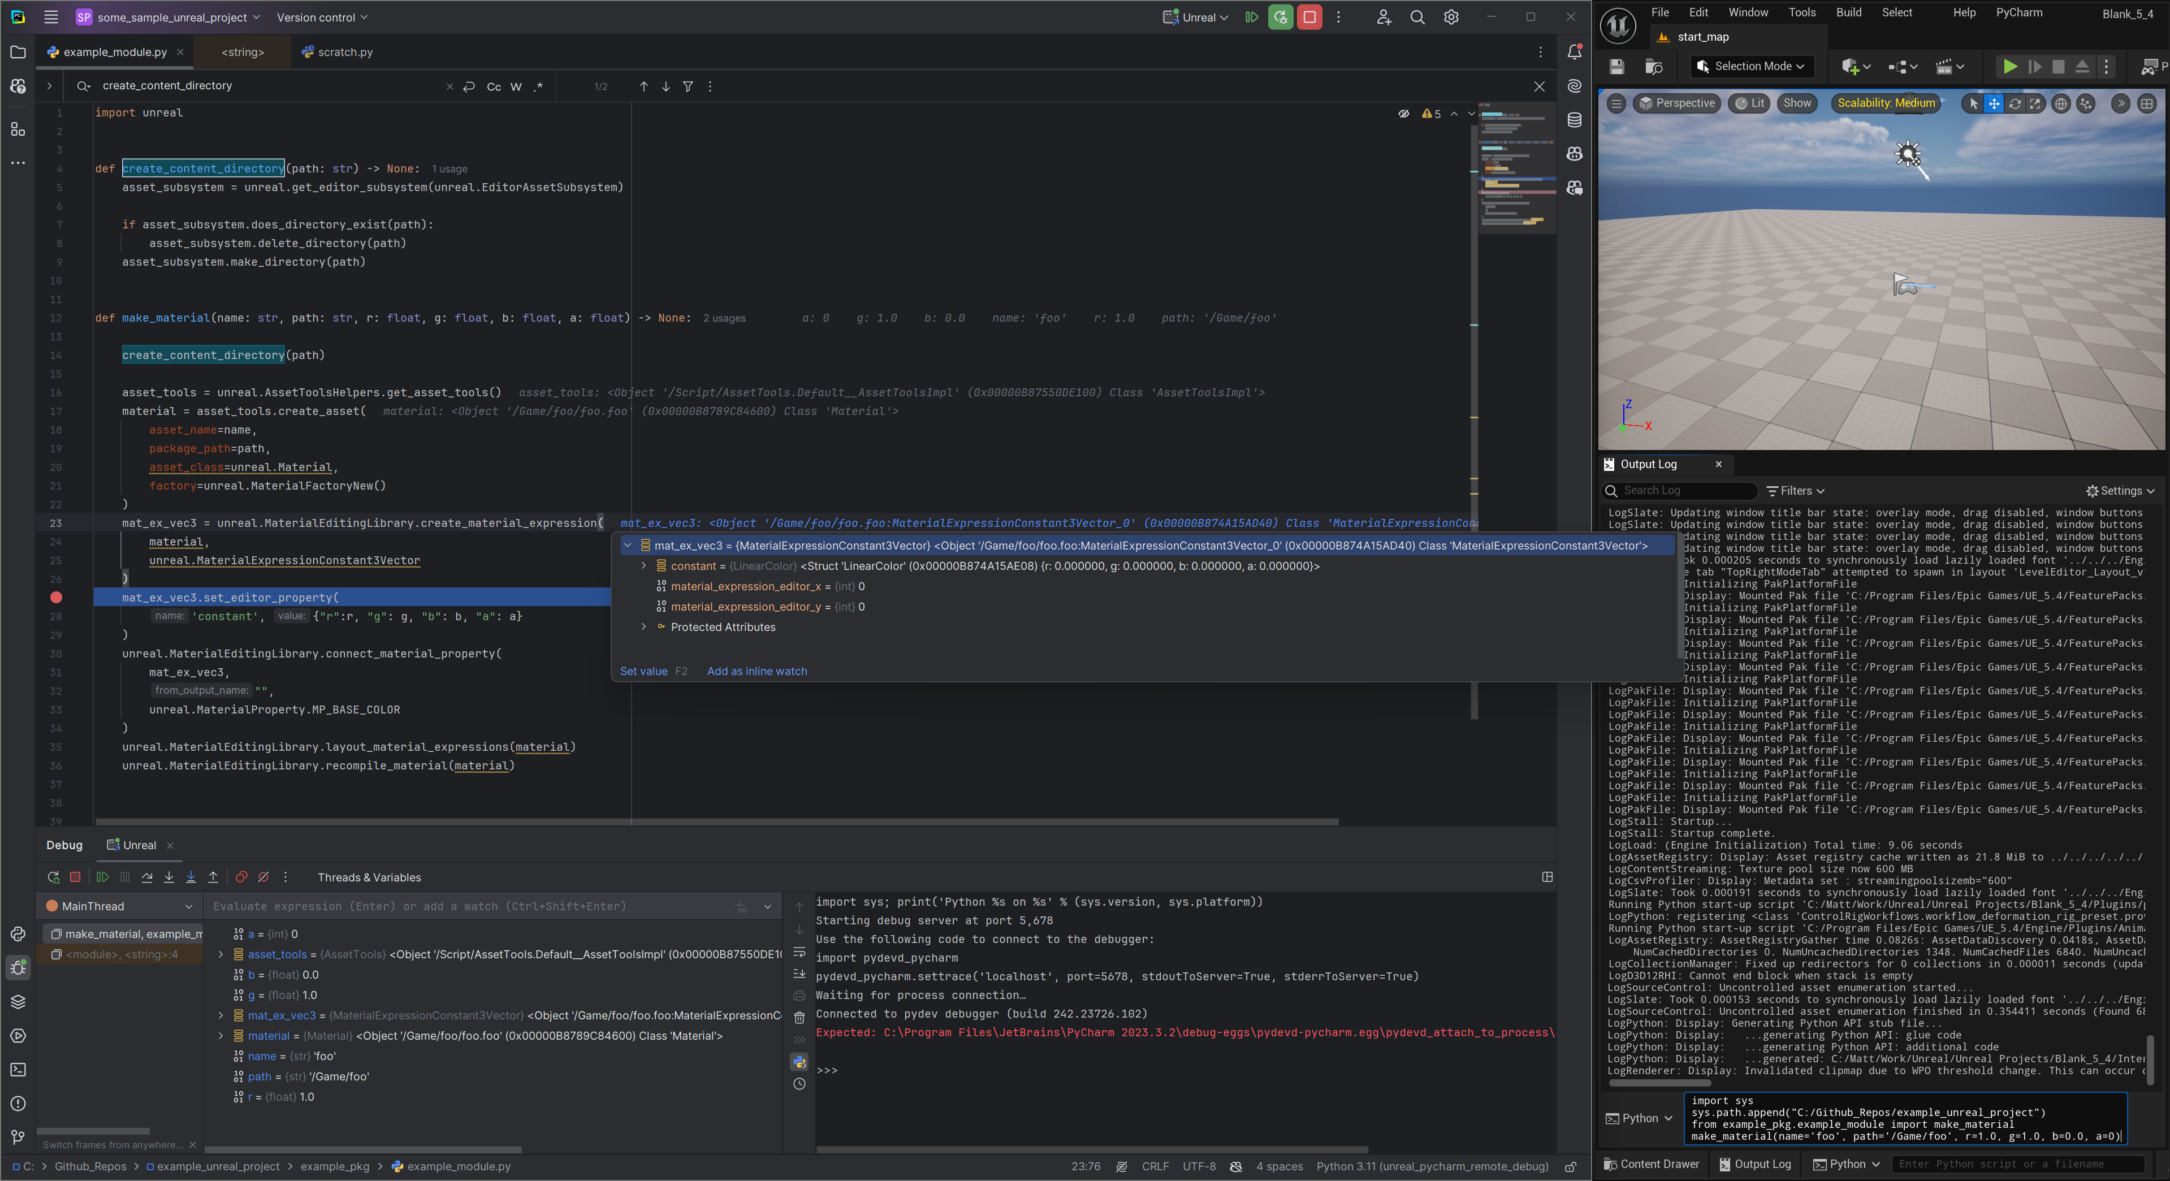Click Step Into in debug toolbar
Viewport: 2170px width, 1181px height.
pyautogui.click(x=169, y=877)
